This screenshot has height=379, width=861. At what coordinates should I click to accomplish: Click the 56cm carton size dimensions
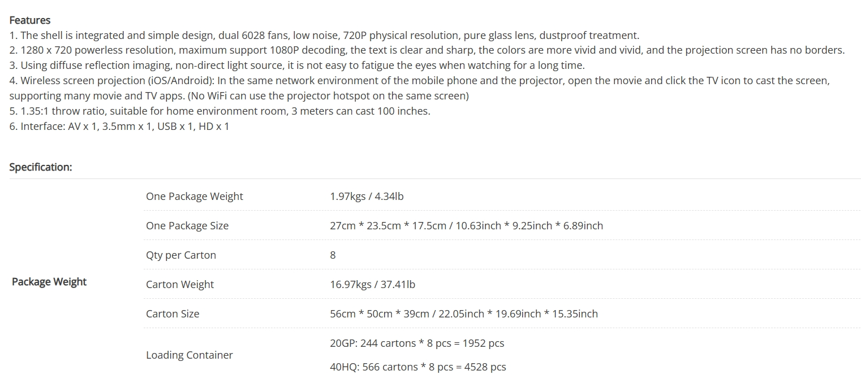pyautogui.click(x=464, y=313)
